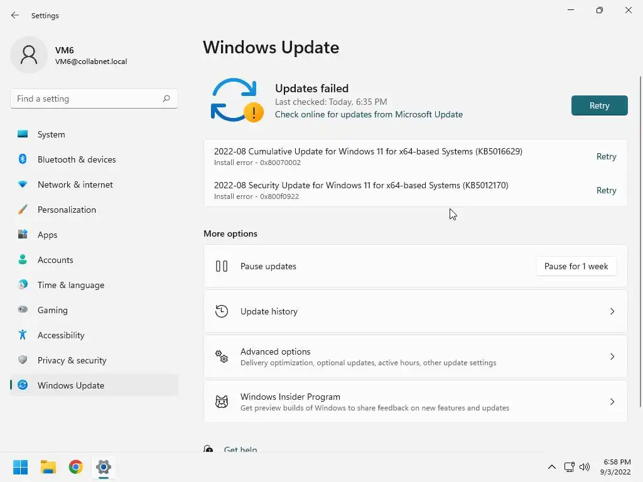Open the Gaming controller icon
This screenshot has height=482, width=643.
click(23, 309)
